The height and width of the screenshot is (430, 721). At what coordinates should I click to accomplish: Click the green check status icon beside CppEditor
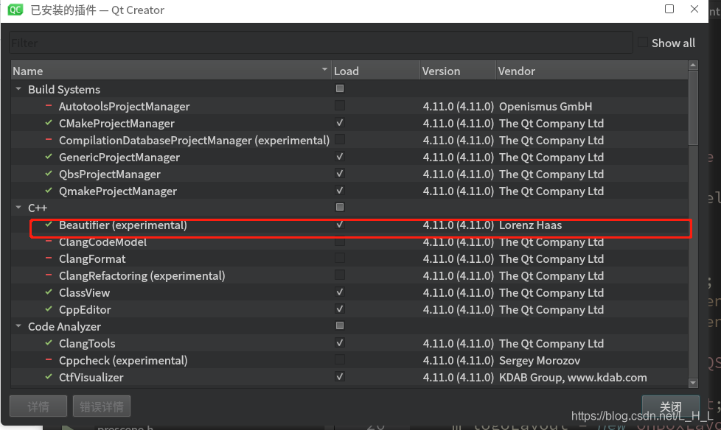48,309
